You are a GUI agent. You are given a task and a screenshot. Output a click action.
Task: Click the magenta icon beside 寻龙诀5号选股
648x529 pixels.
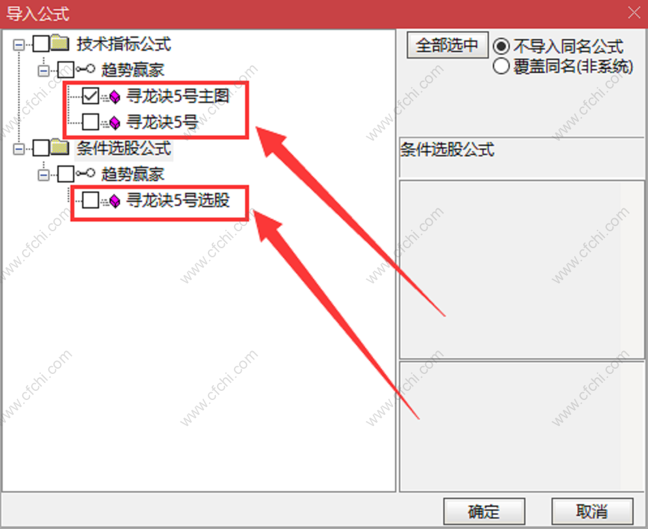pos(111,201)
